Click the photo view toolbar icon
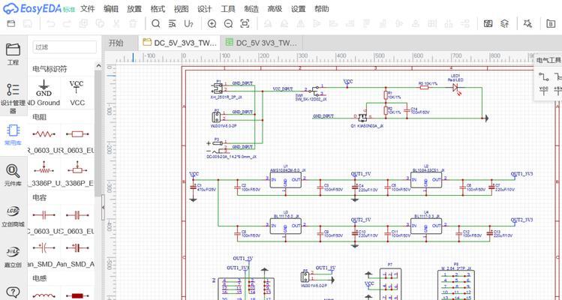The height and width of the screenshot is (300, 562). [x=488, y=24]
